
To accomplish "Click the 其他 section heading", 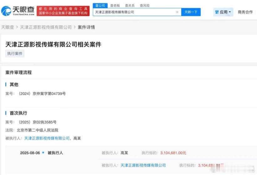I will pos(14,85).
